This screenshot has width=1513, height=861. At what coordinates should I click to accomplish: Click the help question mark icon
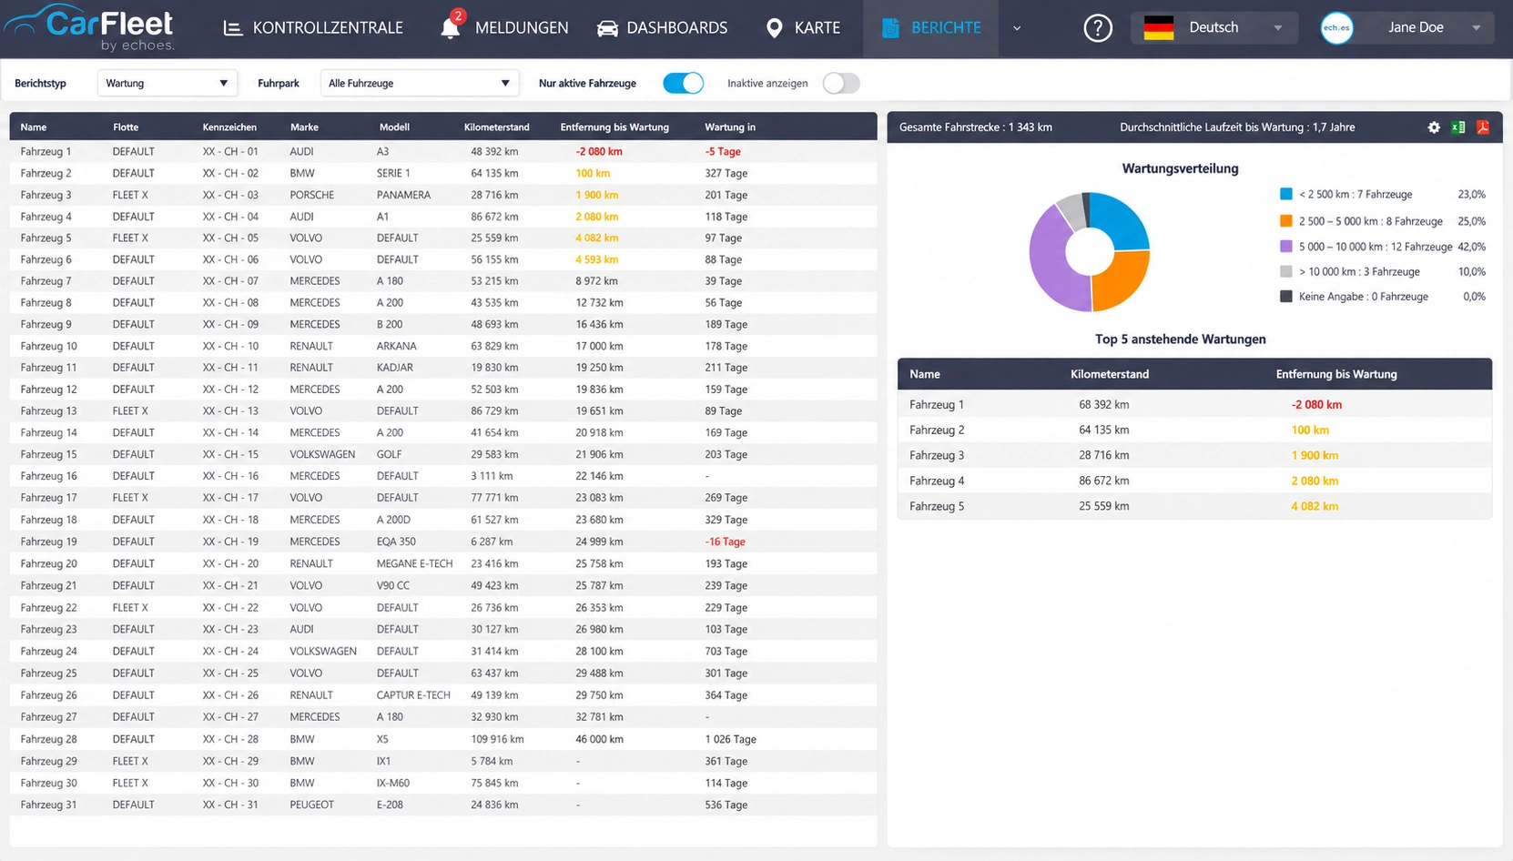pyautogui.click(x=1098, y=28)
